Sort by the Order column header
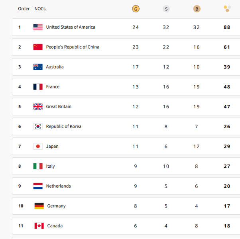240x239 pixels. 24,9
